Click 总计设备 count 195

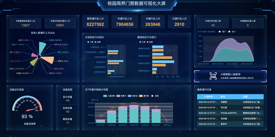tap(67, 101)
